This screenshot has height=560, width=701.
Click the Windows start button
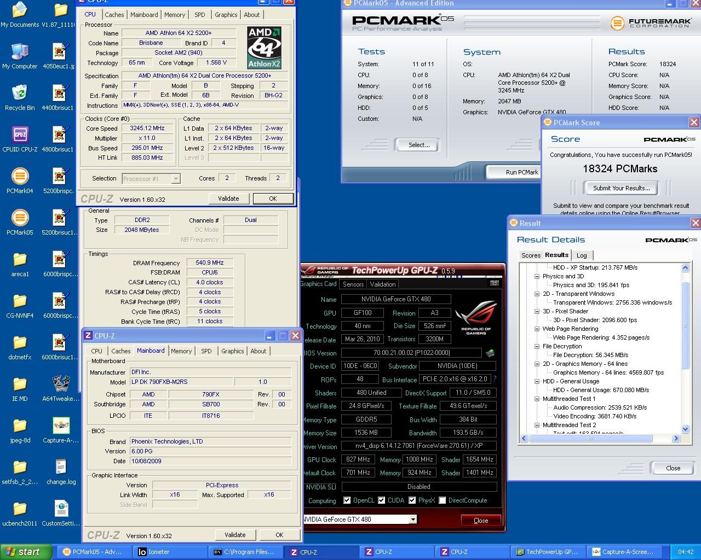click(26, 552)
